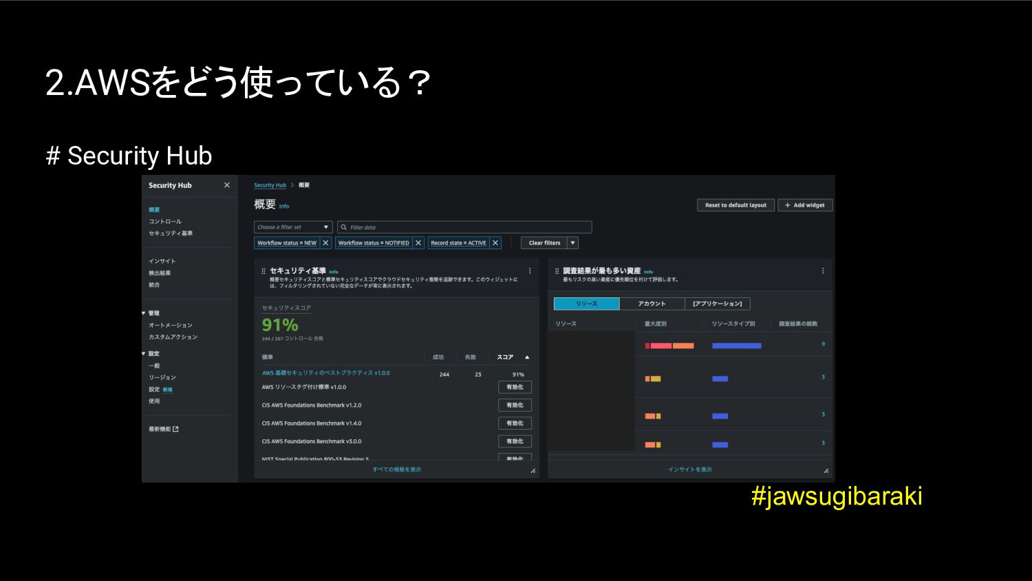Close the Security Hub navigation panel
This screenshot has height=581, width=1032.
227,185
